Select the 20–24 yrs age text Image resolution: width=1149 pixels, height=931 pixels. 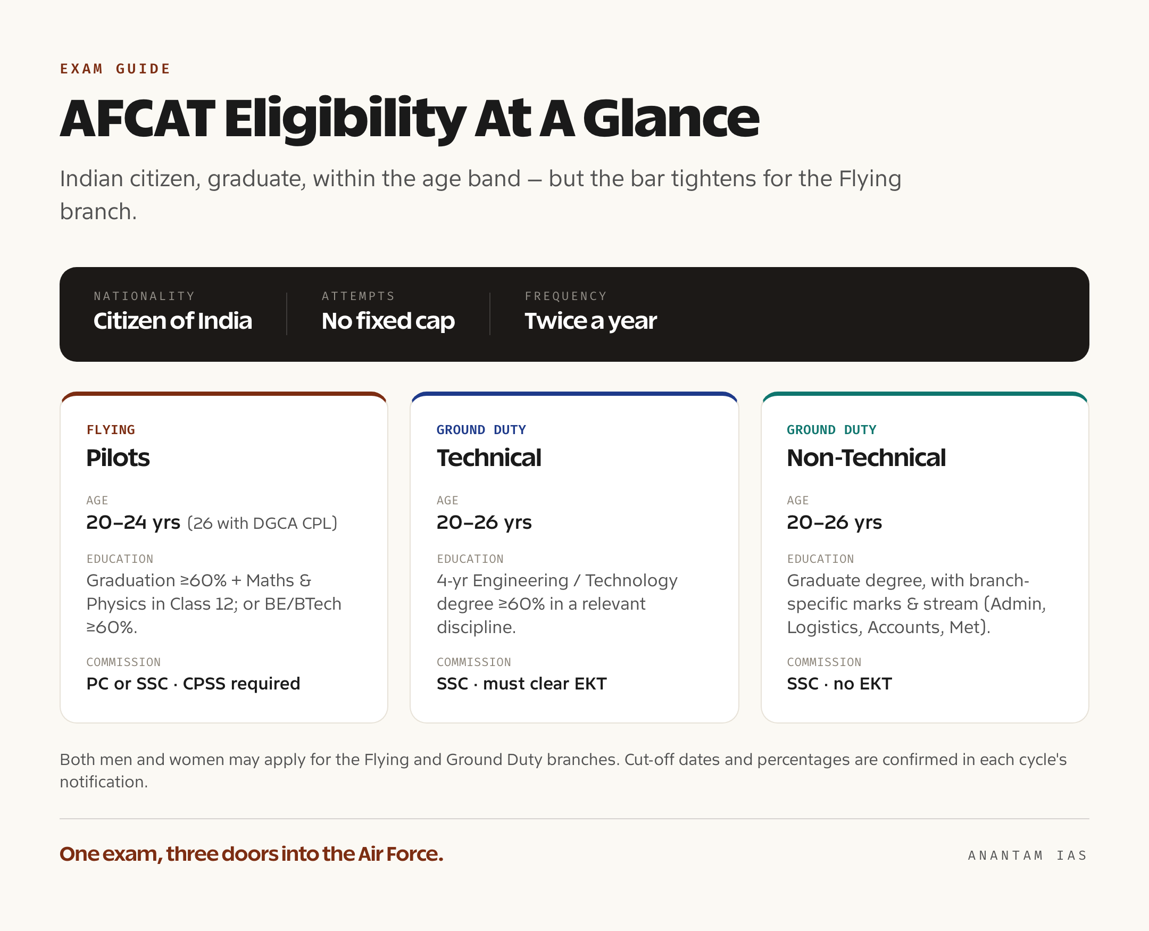(134, 522)
